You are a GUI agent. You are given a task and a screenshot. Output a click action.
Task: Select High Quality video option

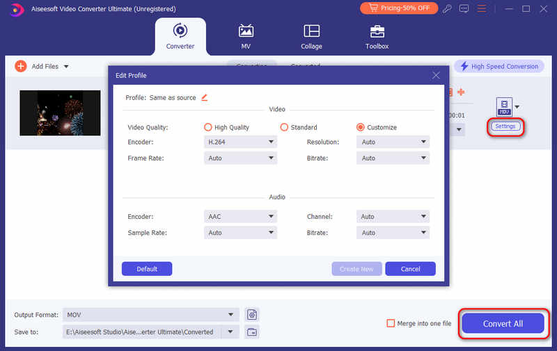click(227, 127)
